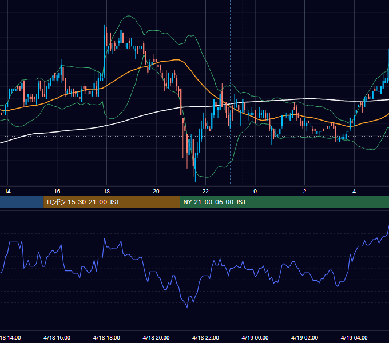Click the NY 21:00-06:00 JST session bar
The image size is (389, 343).
tap(284, 202)
